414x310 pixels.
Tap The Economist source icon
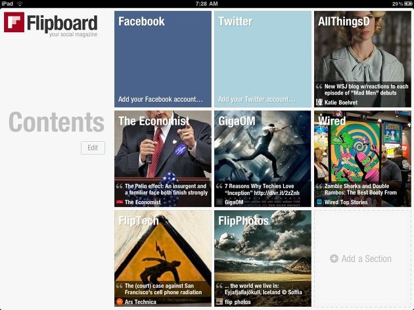(120, 202)
